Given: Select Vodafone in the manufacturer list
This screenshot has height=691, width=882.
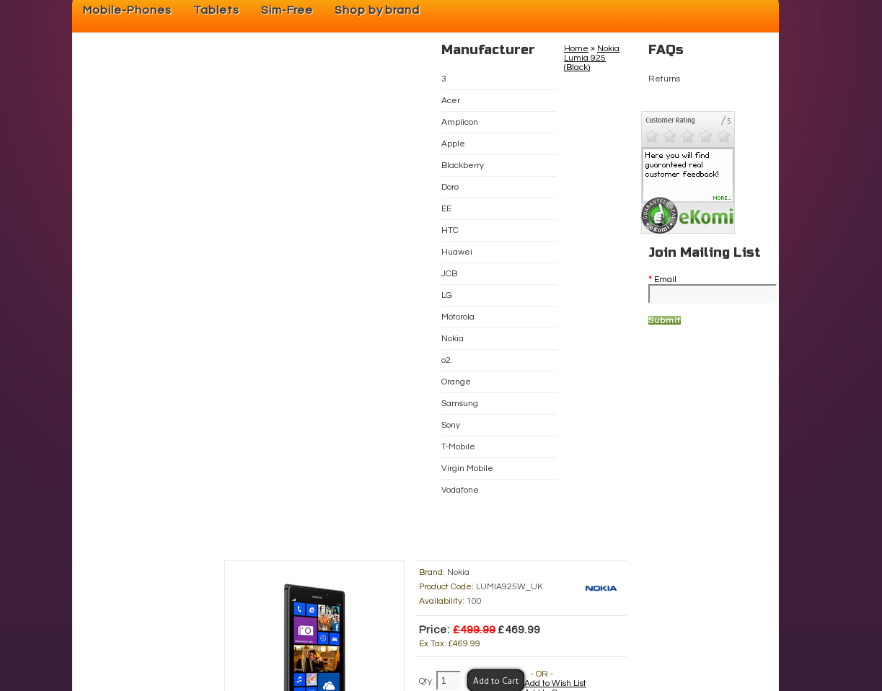Looking at the screenshot, I should 460,490.
